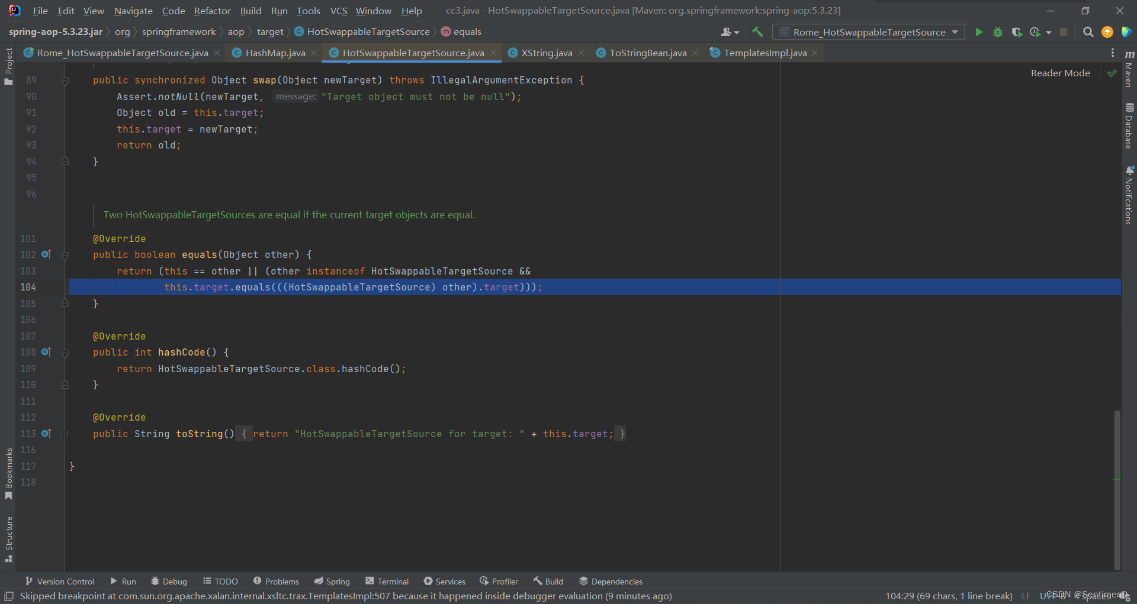Viewport: 1137px width, 604px height.
Task: Open the profiler run icon
Action: tap(1035, 32)
